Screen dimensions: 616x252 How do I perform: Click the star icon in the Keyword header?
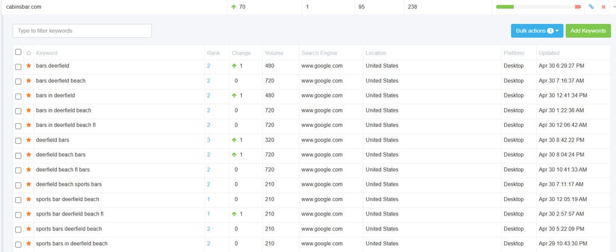(x=29, y=53)
